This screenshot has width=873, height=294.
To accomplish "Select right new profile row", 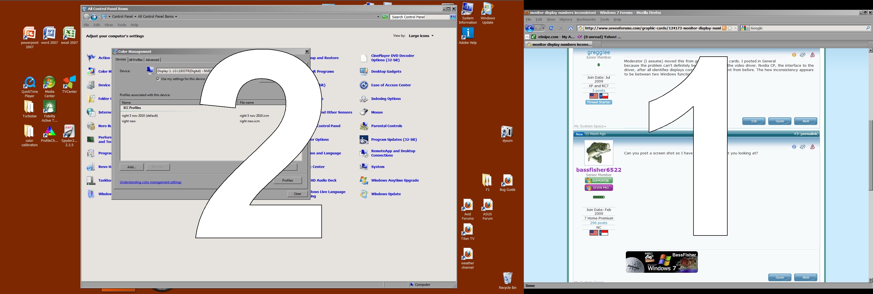I will pyautogui.click(x=129, y=121).
